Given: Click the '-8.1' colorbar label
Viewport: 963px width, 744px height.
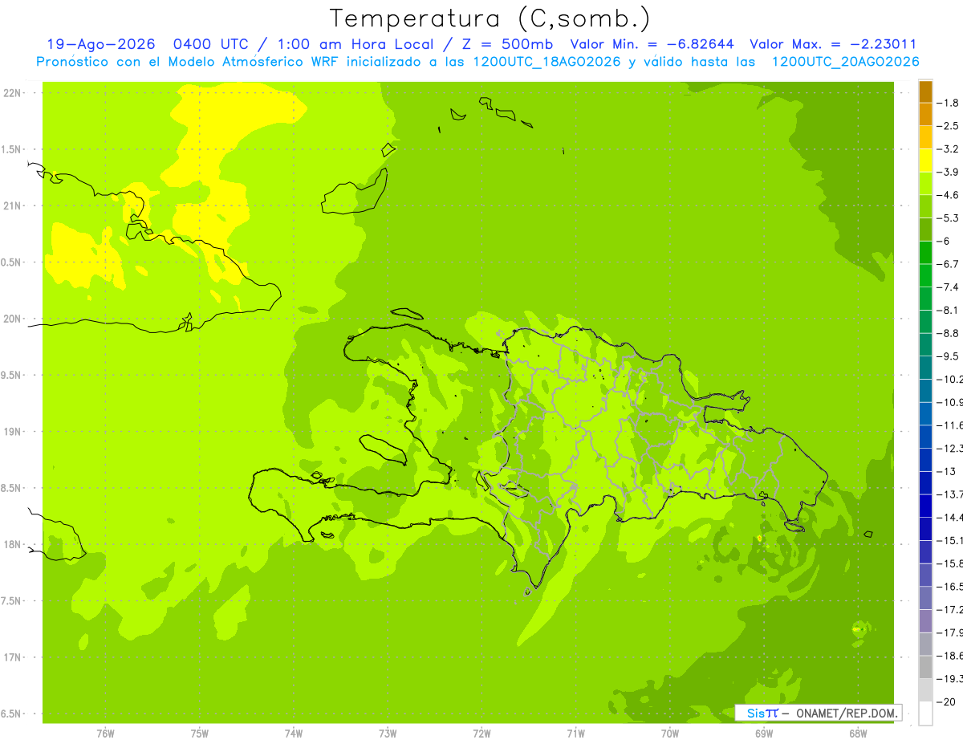Looking at the screenshot, I should pos(948,310).
